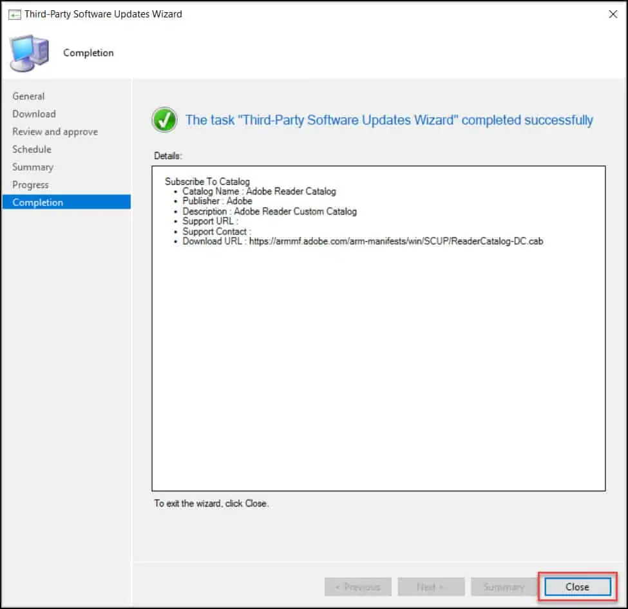This screenshot has width=628, height=609.
Task: Select the Progress step in sidebar
Action: [30, 185]
